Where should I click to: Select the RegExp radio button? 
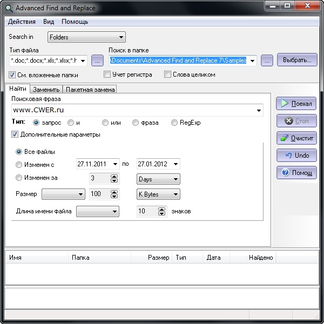pyautogui.click(x=174, y=123)
